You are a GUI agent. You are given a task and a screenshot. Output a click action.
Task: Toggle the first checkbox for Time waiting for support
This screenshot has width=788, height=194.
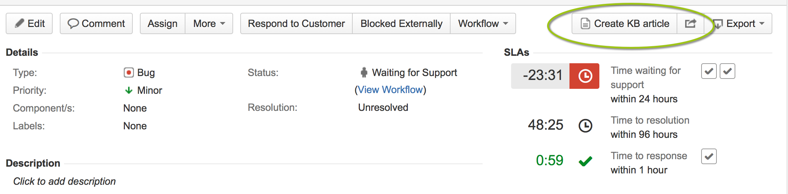[x=709, y=71]
